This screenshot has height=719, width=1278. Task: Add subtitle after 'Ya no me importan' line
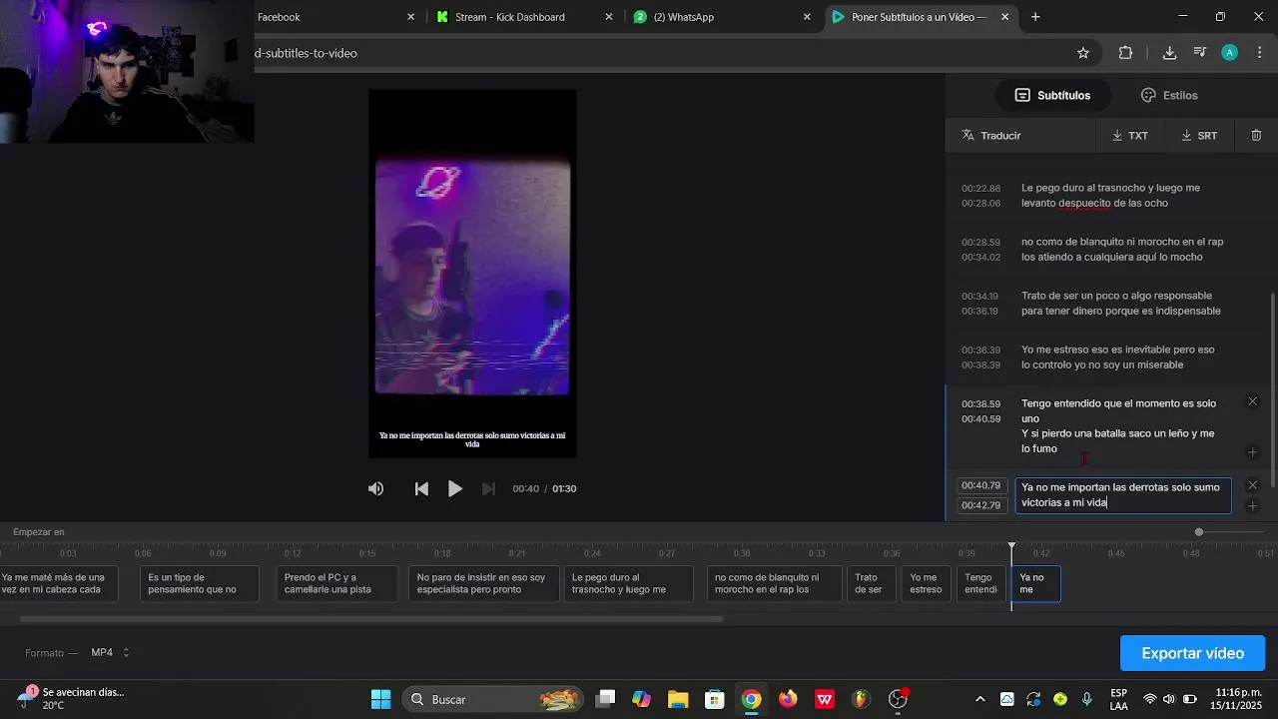1253,506
